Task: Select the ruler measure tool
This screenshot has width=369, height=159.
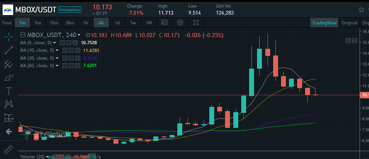Action: 9,150
